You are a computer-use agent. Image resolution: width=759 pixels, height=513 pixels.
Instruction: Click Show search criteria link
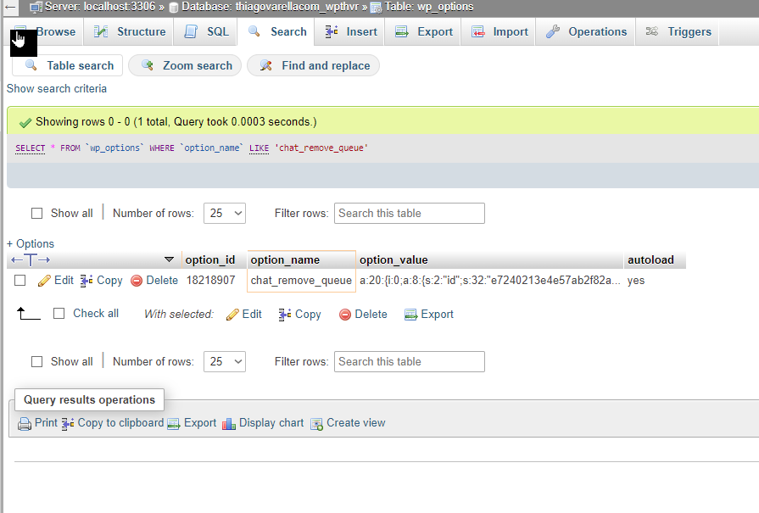point(57,88)
